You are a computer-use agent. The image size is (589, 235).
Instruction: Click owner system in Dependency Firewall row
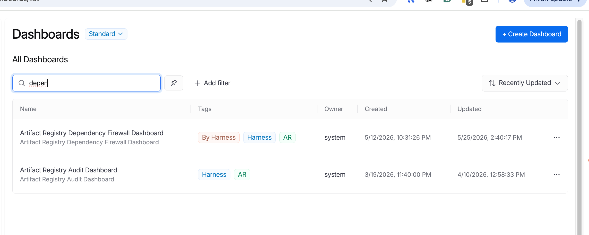(335, 137)
